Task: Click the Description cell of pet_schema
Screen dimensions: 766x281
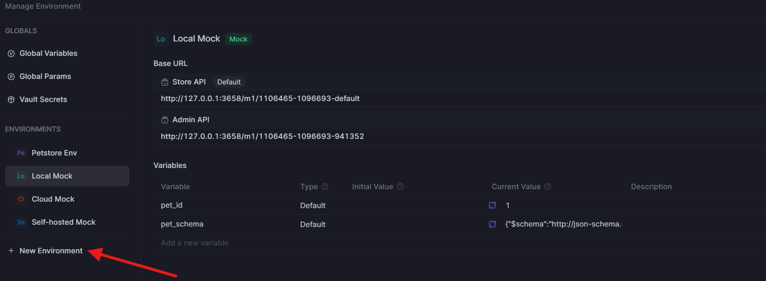Action: click(x=696, y=224)
